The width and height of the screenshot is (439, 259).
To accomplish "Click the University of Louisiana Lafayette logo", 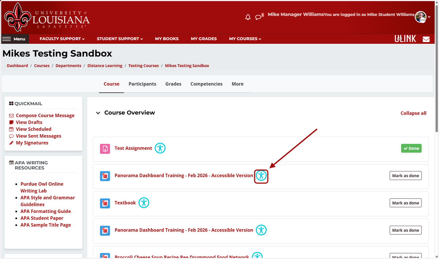I will point(47,17).
